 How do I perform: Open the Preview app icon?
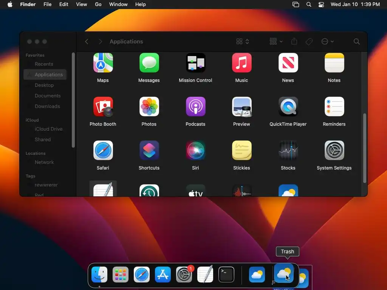(241, 106)
